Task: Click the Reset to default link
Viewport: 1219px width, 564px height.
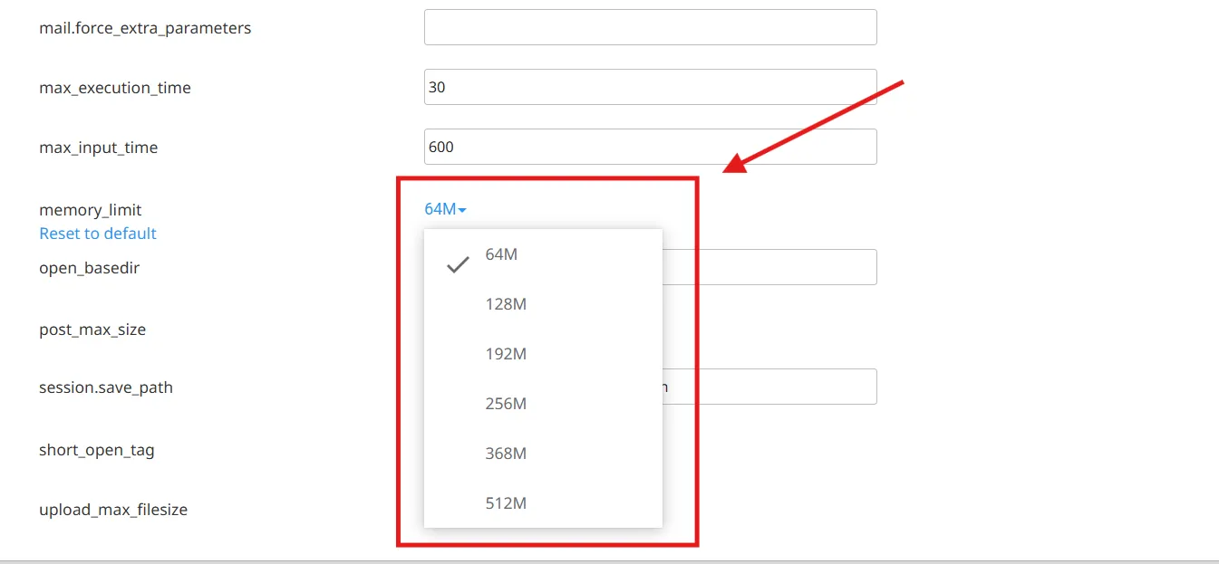Action: (x=98, y=234)
